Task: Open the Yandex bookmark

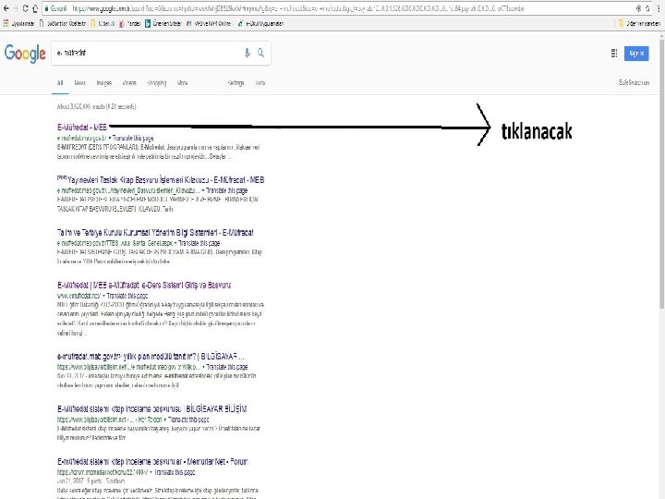Action: (130, 23)
